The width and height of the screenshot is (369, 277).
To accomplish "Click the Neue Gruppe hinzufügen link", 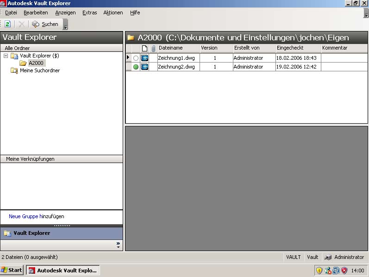I will click(x=37, y=216).
